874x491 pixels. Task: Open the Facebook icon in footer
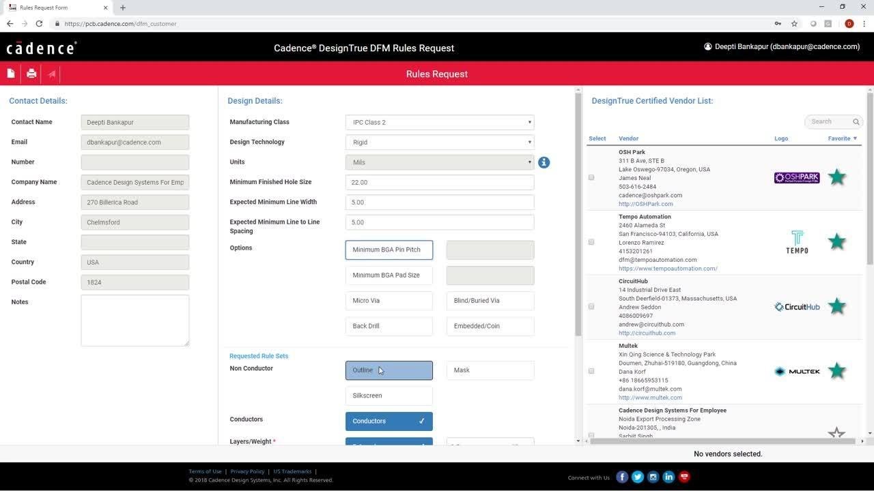coord(622,477)
